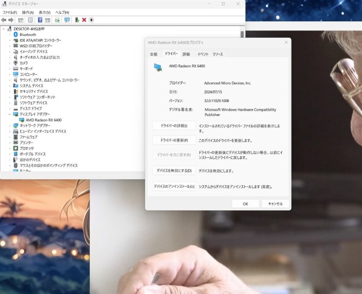Expand the ヒューマン インターフェイス デバイス node
Screen dimensions: 362x294
(x=10, y=131)
